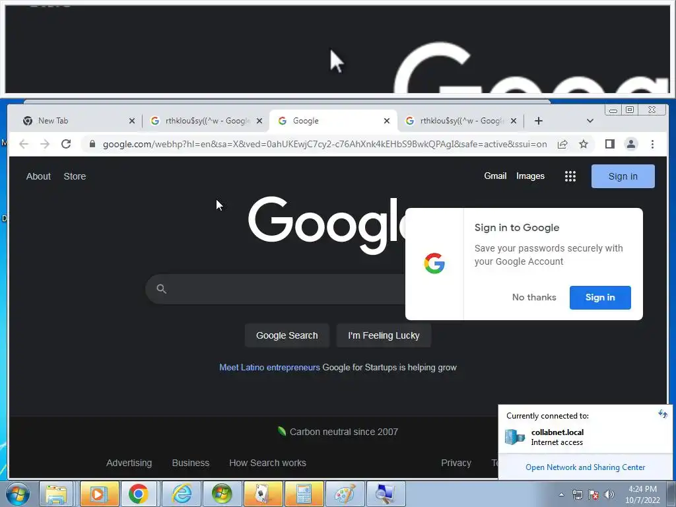Open Meet Latino entrepreneurs link
Screen dimensions: 676x507
[x=269, y=367]
